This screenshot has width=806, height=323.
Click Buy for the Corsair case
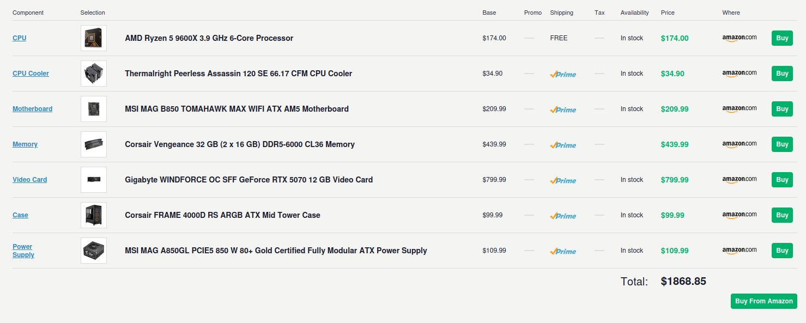pos(782,215)
